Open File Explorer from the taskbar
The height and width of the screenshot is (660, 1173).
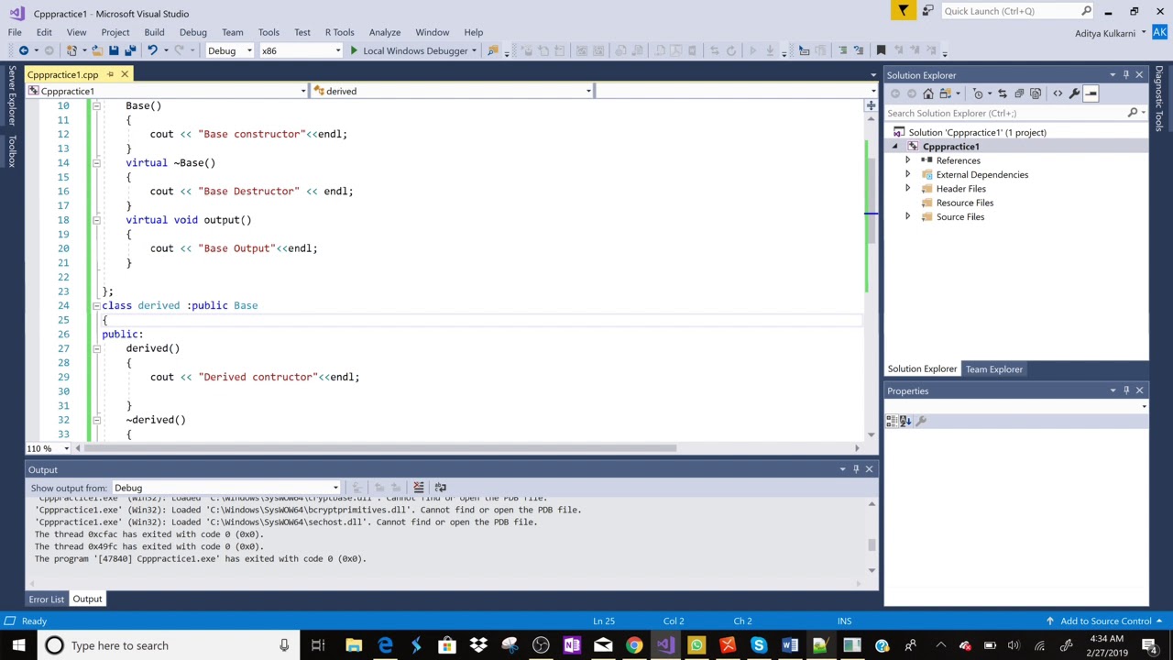[354, 645]
